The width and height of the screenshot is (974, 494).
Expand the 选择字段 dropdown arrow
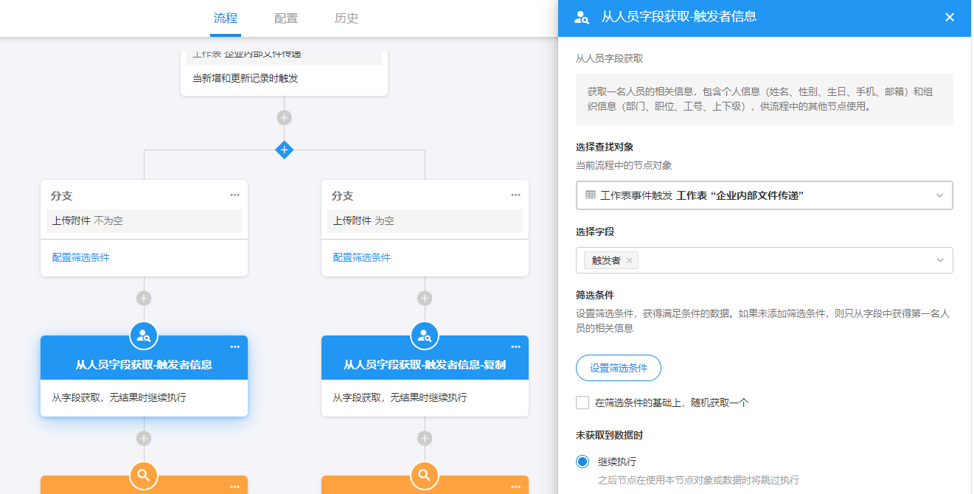(x=939, y=260)
